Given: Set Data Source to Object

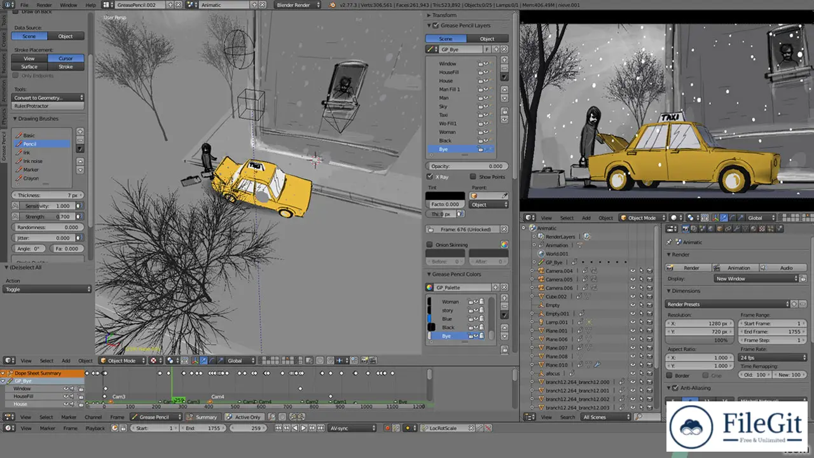Looking at the screenshot, I should [x=66, y=36].
